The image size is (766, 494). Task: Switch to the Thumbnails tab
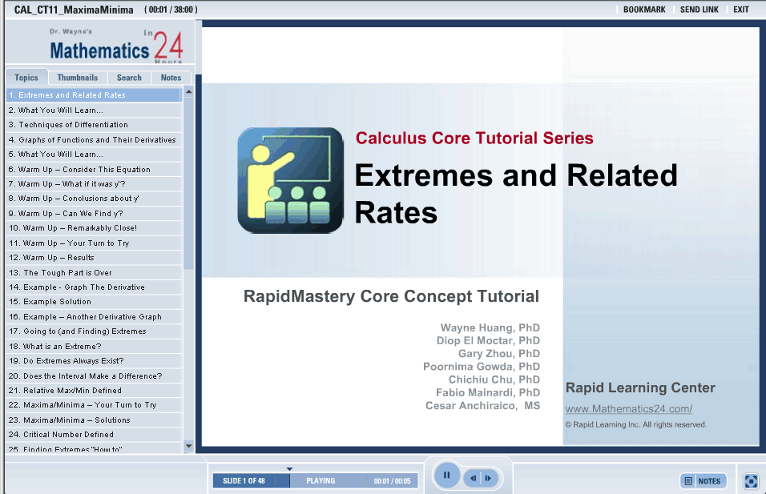pos(78,78)
